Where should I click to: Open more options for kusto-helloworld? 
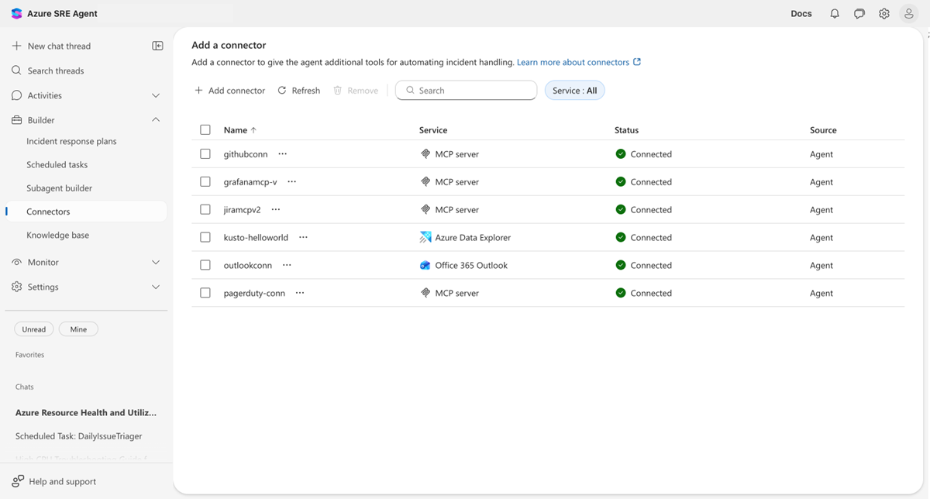(x=303, y=237)
